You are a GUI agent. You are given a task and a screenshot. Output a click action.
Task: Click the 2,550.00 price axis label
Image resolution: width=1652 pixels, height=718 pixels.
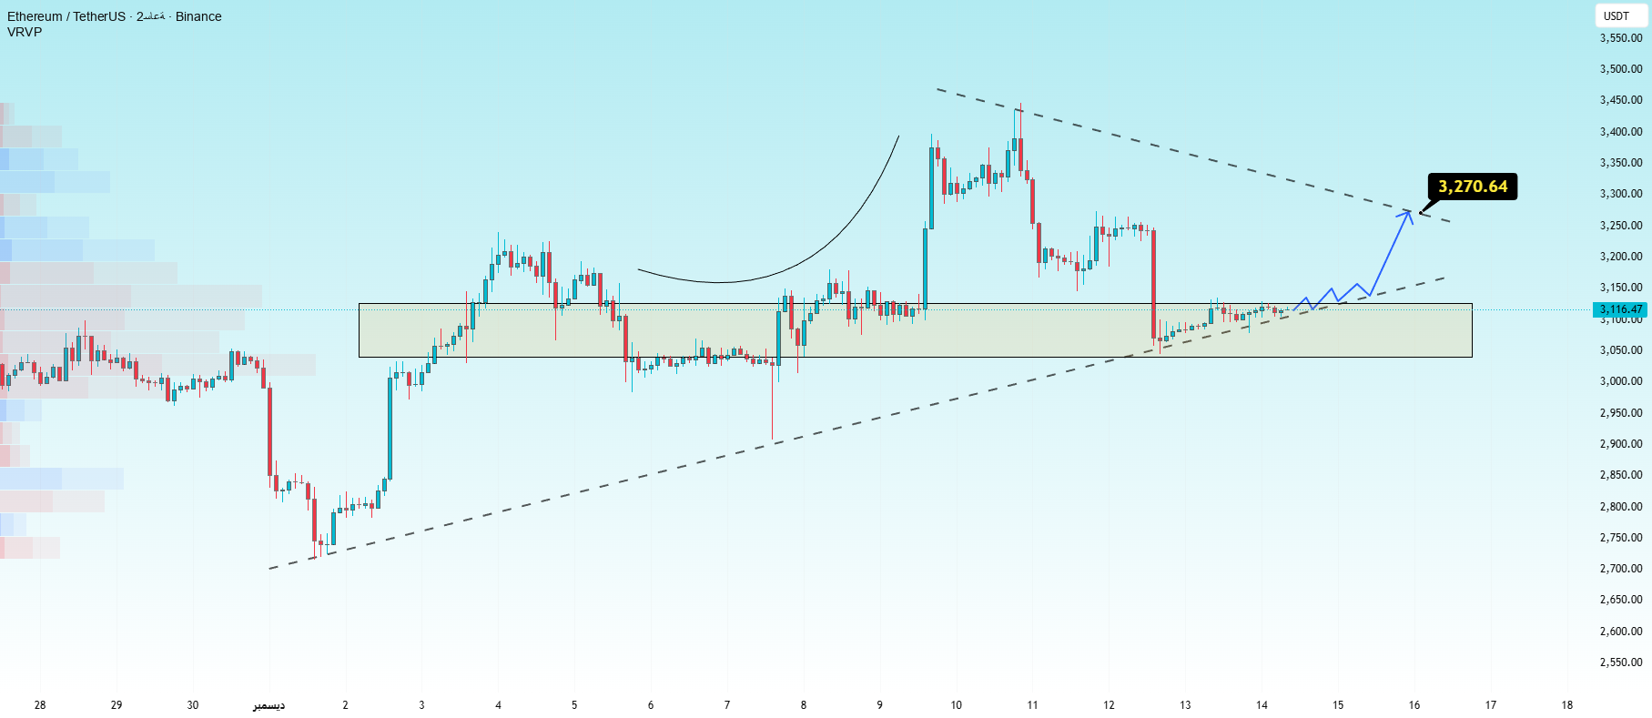coord(1621,662)
